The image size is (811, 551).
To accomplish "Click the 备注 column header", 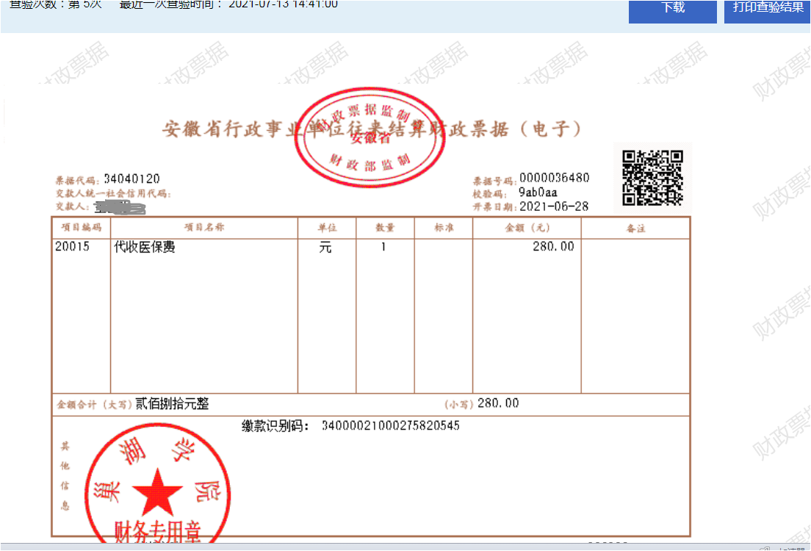I will pos(635,228).
